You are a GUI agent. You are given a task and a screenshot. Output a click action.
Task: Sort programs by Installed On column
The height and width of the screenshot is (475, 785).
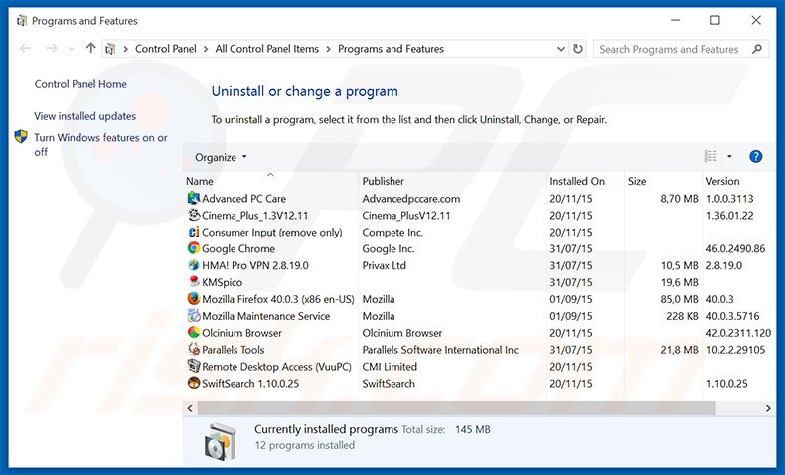click(576, 181)
